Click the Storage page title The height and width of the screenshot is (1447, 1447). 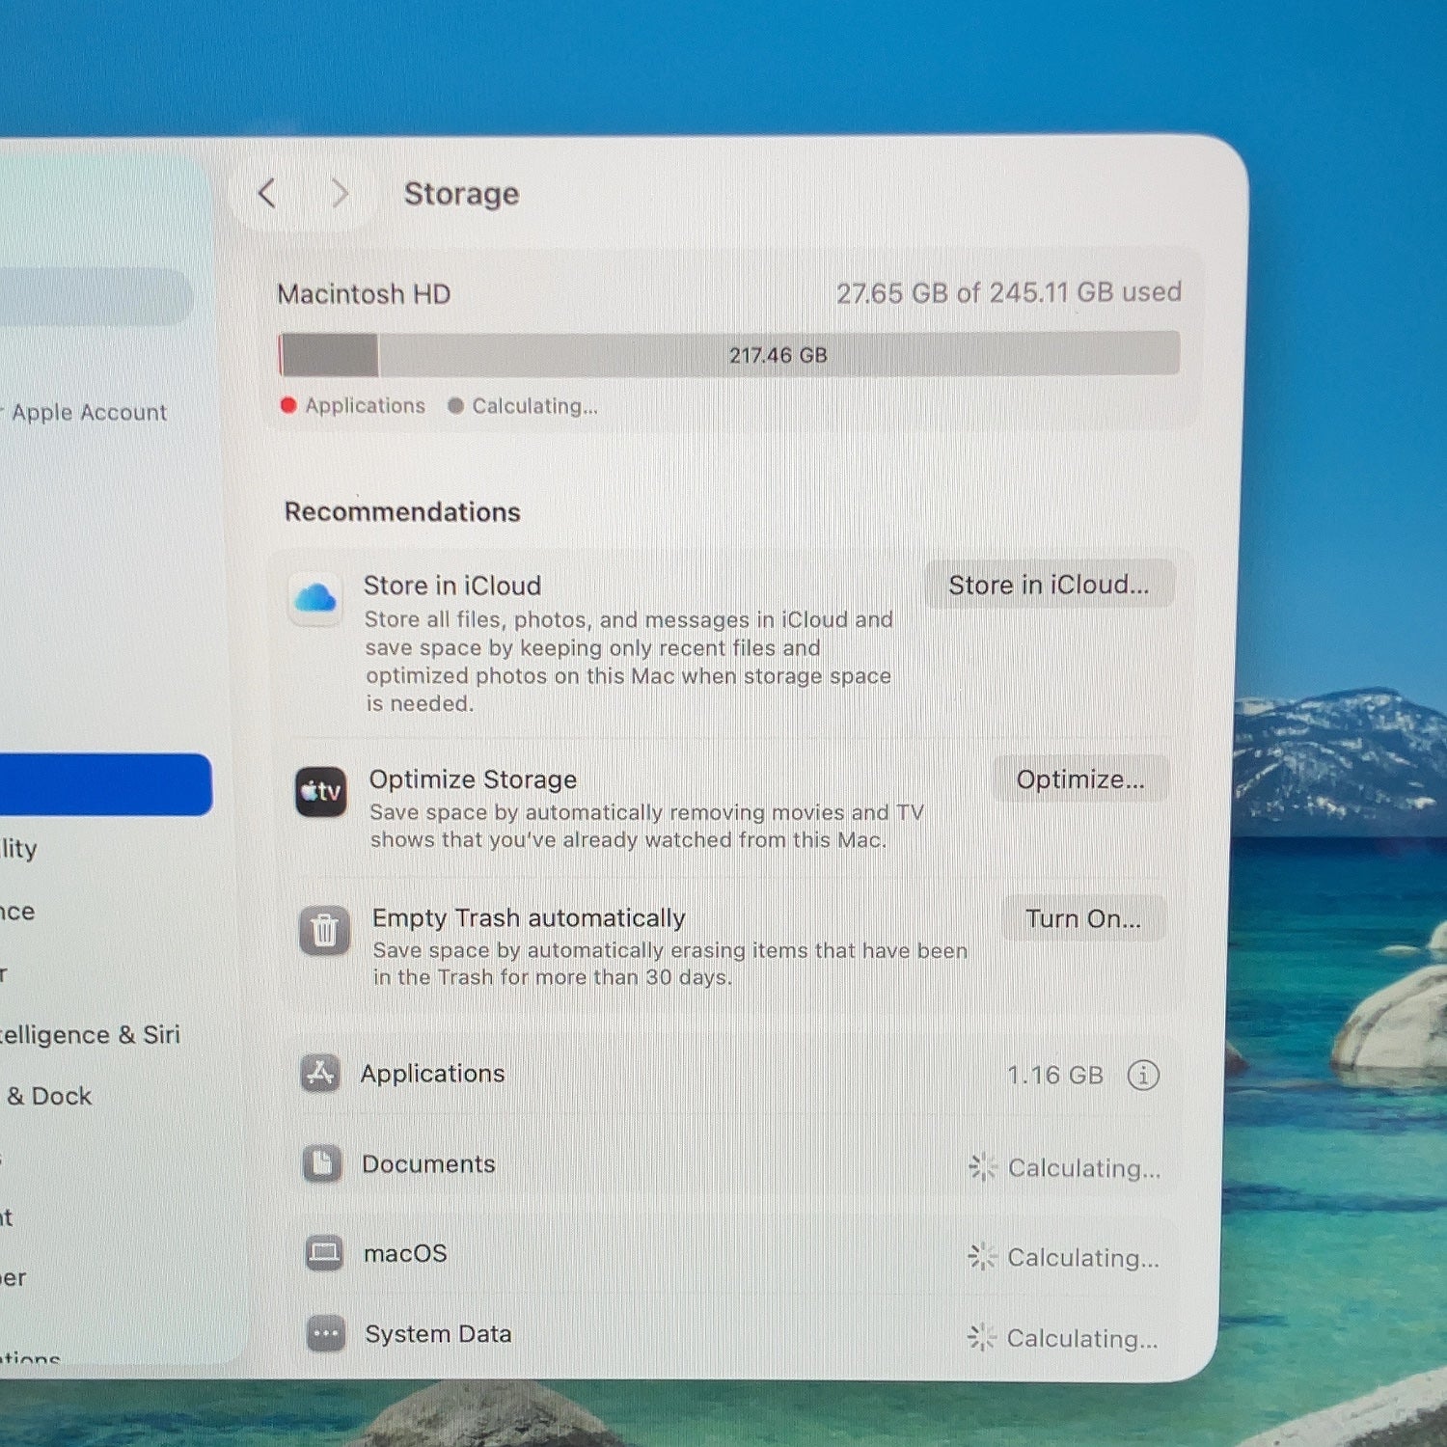point(461,194)
